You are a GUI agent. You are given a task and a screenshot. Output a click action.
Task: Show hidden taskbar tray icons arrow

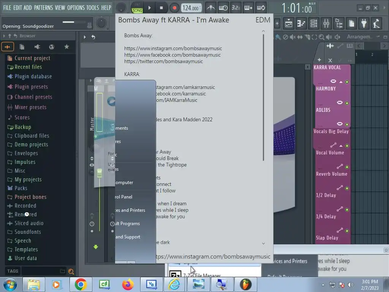[x=323, y=285]
